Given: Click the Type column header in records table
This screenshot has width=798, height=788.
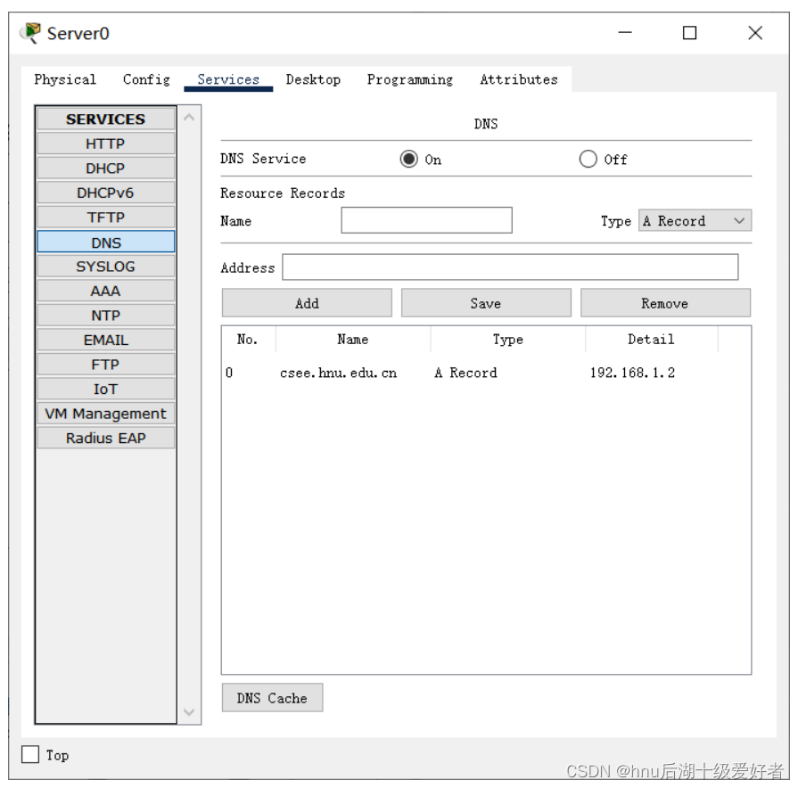Looking at the screenshot, I should (x=508, y=340).
